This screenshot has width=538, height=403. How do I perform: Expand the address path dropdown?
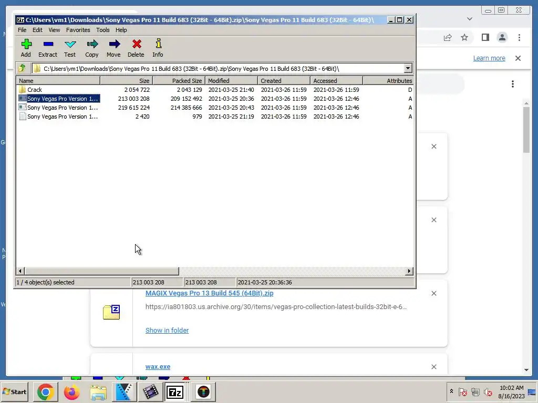pyautogui.click(x=408, y=69)
